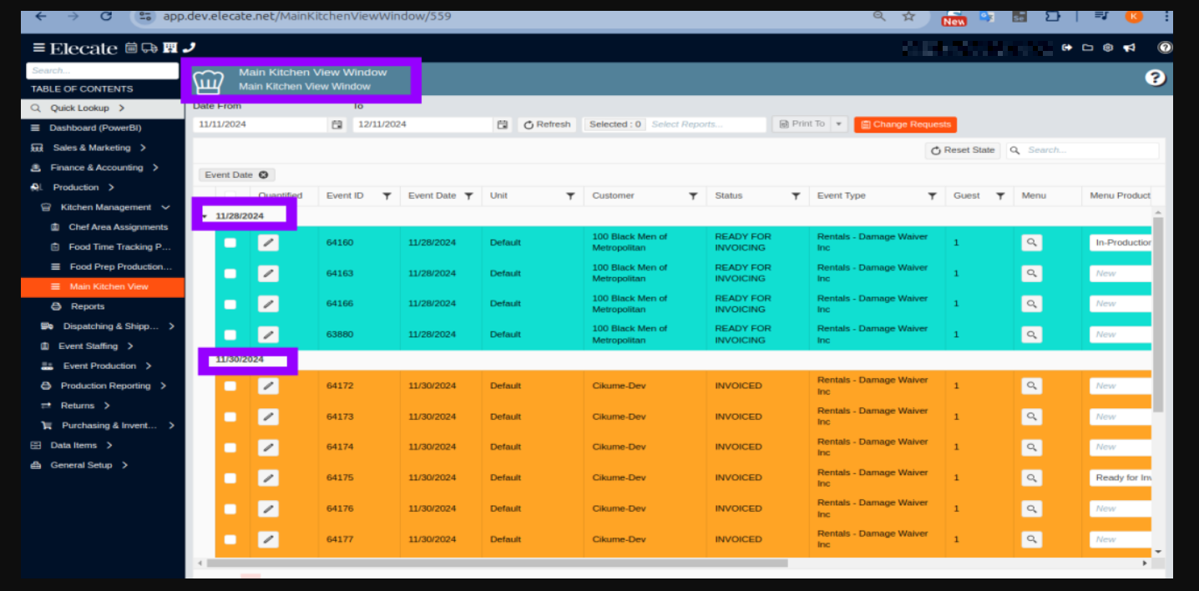Image resolution: width=1199 pixels, height=591 pixels.
Task: Open the help question mark icon
Action: tap(1155, 78)
